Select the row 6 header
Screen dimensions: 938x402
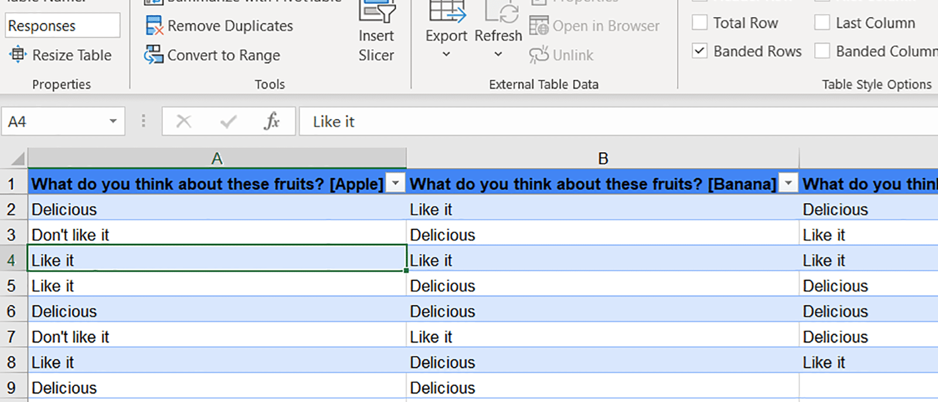coord(12,311)
